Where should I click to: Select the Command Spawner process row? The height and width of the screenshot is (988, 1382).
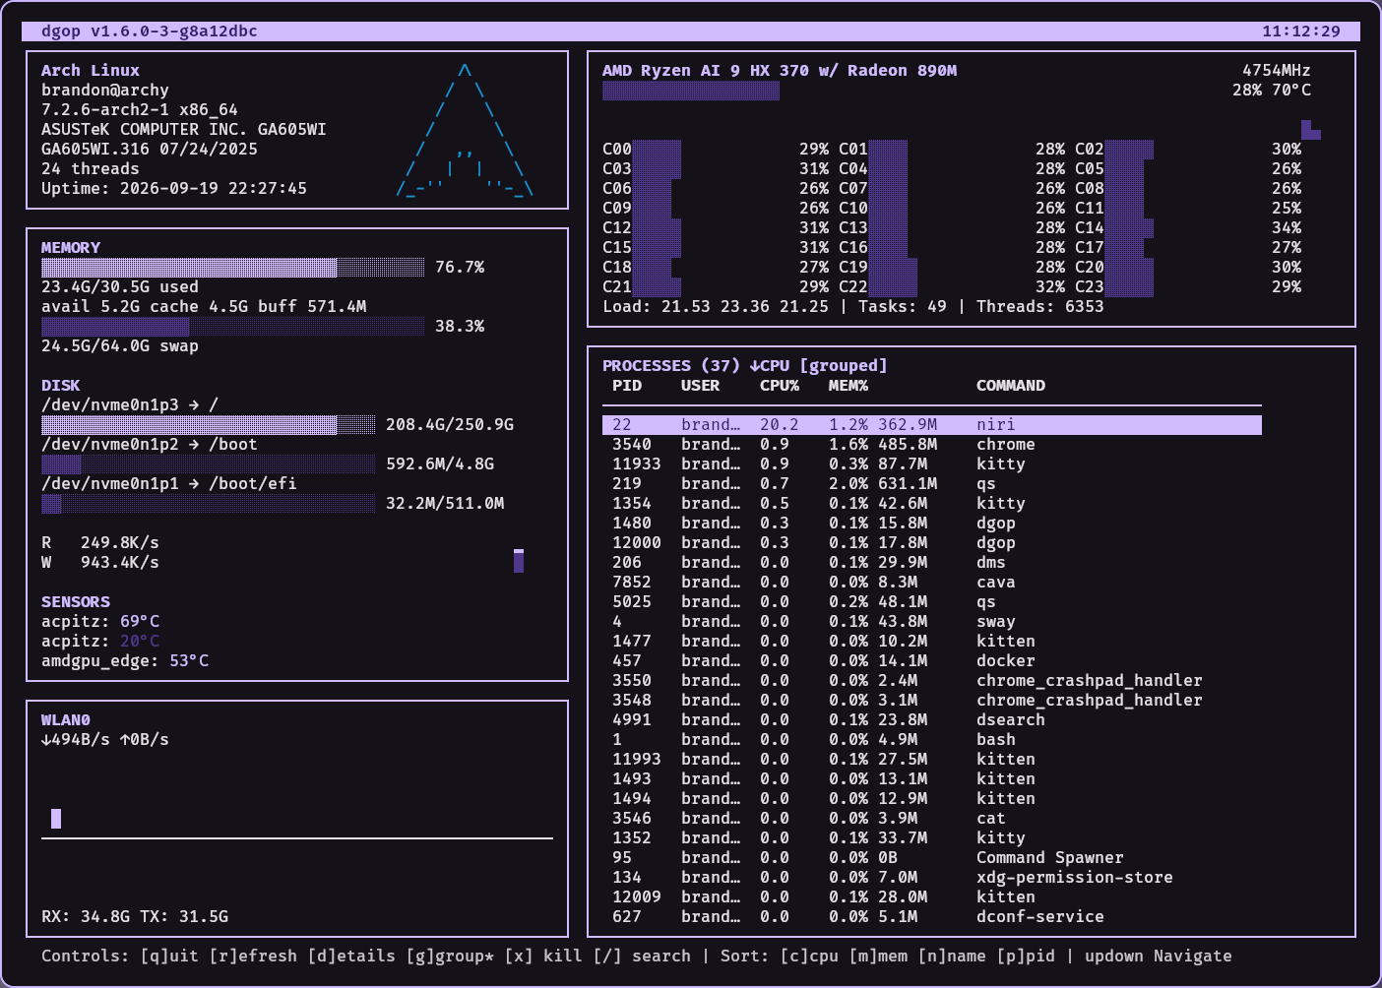[932, 857]
